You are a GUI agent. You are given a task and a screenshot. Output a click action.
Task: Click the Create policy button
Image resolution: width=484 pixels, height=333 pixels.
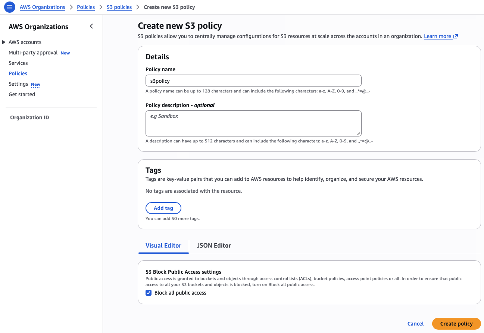pyautogui.click(x=456, y=324)
